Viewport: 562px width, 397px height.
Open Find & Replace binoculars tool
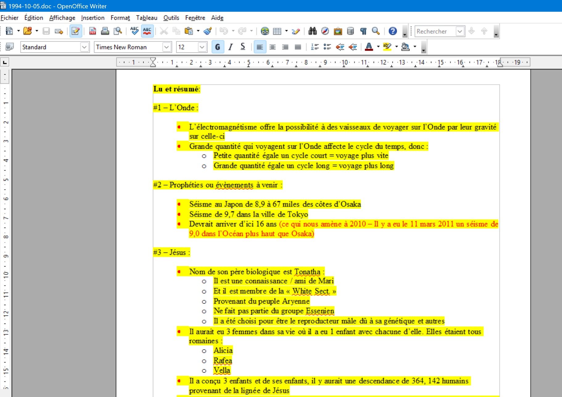tap(312, 31)
